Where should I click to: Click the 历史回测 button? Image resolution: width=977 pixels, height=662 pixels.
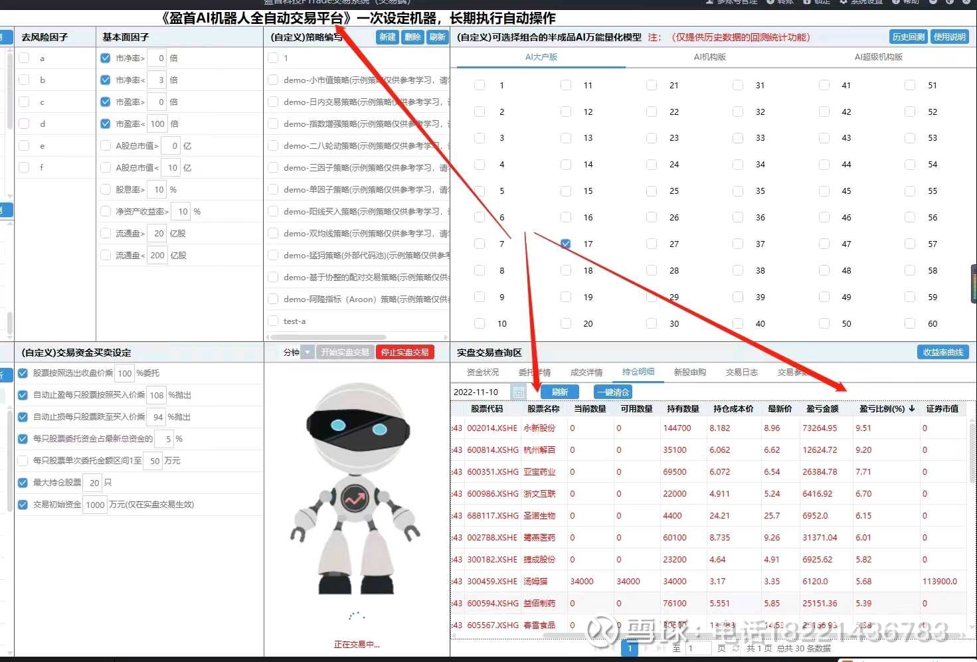(x=907, y=37)
